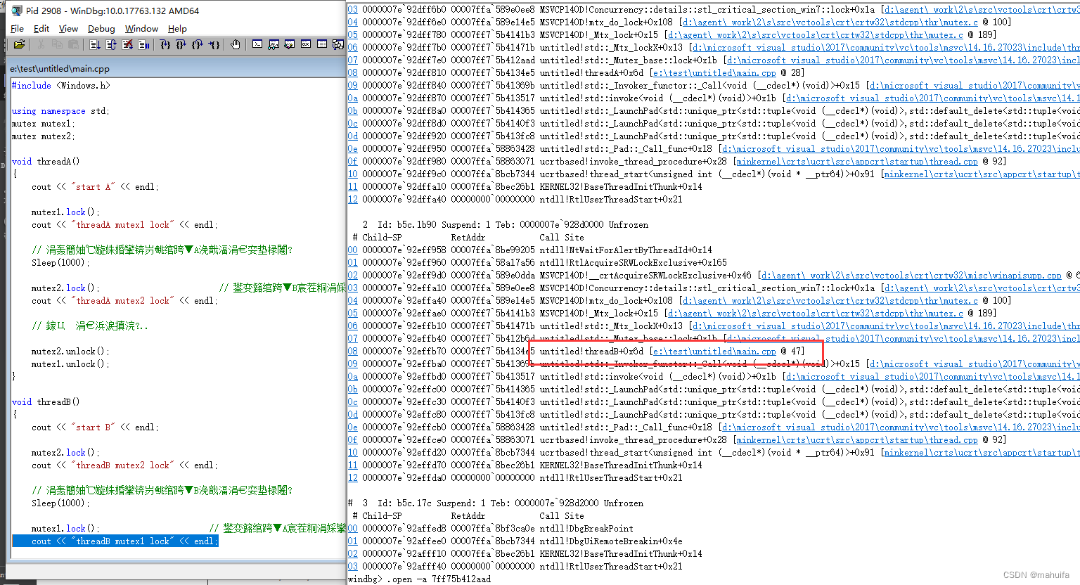Click frame 08 link on threadB row
This screenshot has width=1080, height=585.
tap(353, 352)
